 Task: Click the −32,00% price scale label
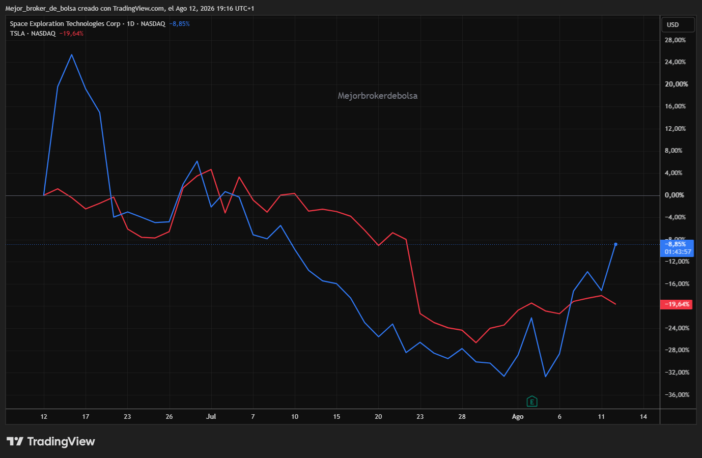tap(677, 373)
